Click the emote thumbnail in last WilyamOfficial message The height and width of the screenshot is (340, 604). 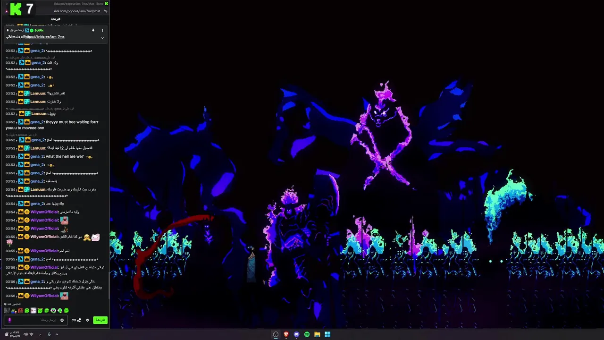(x=64, y=296)
